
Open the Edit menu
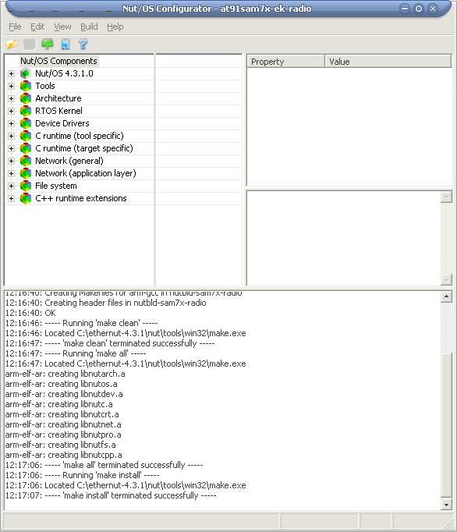point(37,27)
